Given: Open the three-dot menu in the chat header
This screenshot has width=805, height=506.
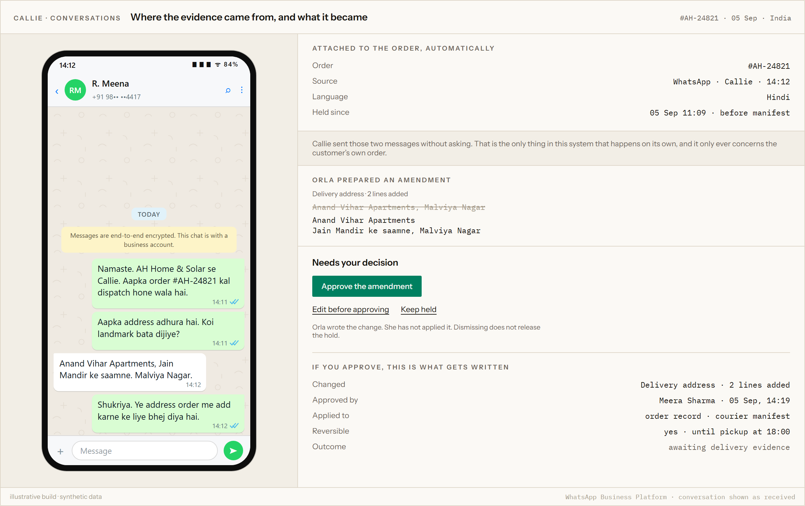Looking at the screenshot, I should [x=242, y=90].
